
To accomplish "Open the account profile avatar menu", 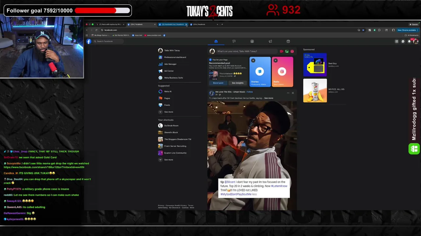I will click(x=415, y=41).
